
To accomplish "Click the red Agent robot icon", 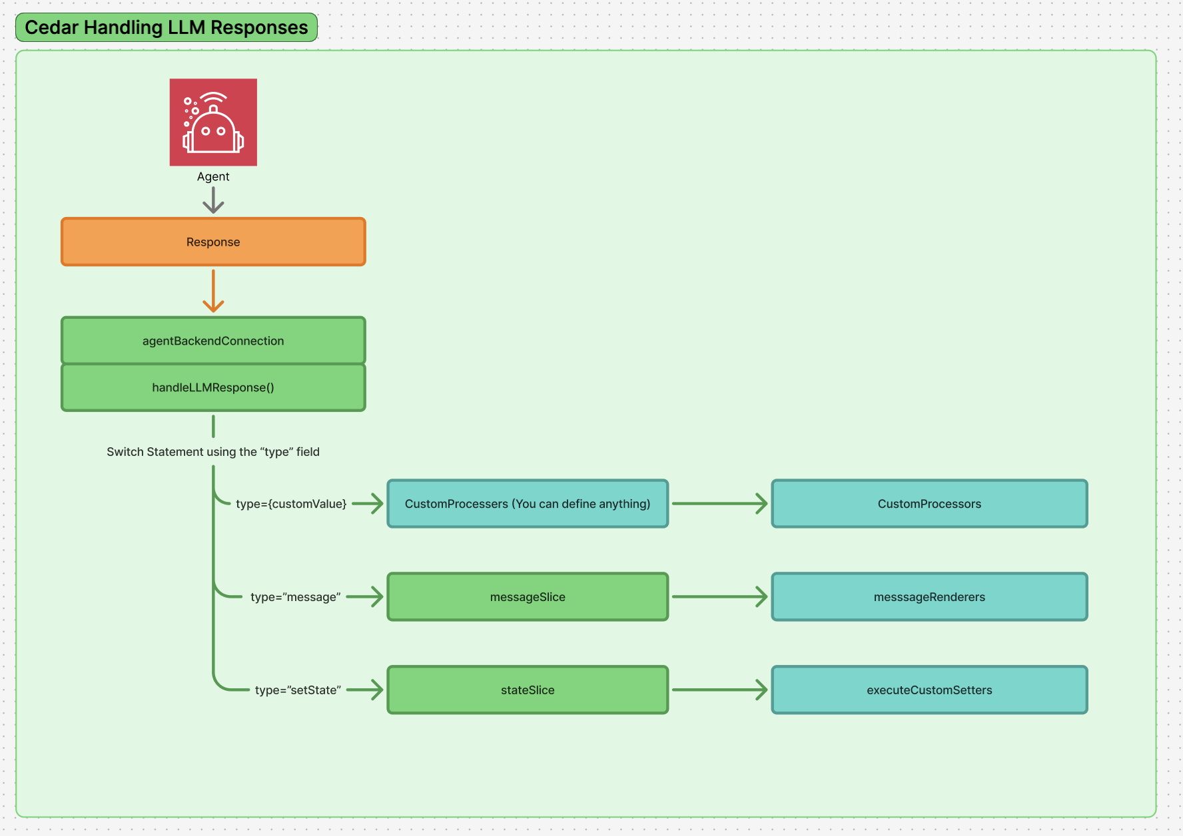I will coord(213,122).
